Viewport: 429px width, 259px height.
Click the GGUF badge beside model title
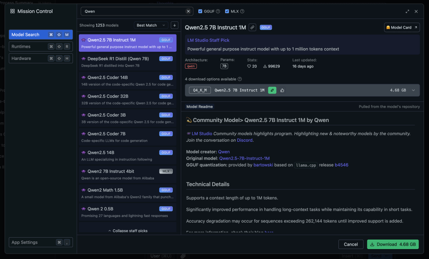pos(266,27)
